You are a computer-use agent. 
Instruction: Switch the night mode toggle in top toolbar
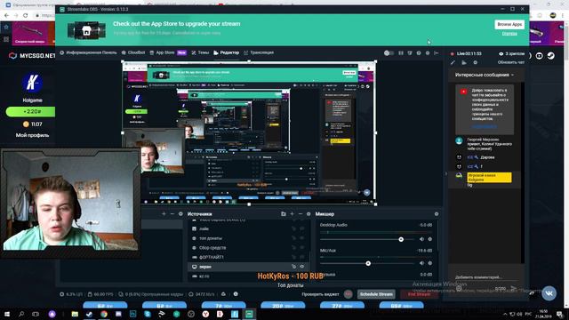click(x=389, y=53)
